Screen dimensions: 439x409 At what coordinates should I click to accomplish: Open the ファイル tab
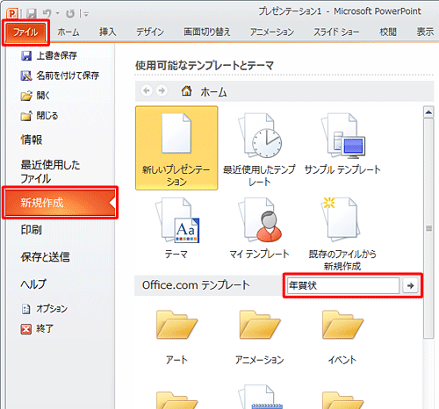click(25, 32)
